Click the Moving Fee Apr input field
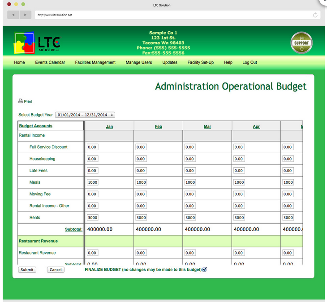The width and height of the screenshot is (327, 302). (239, 194)
